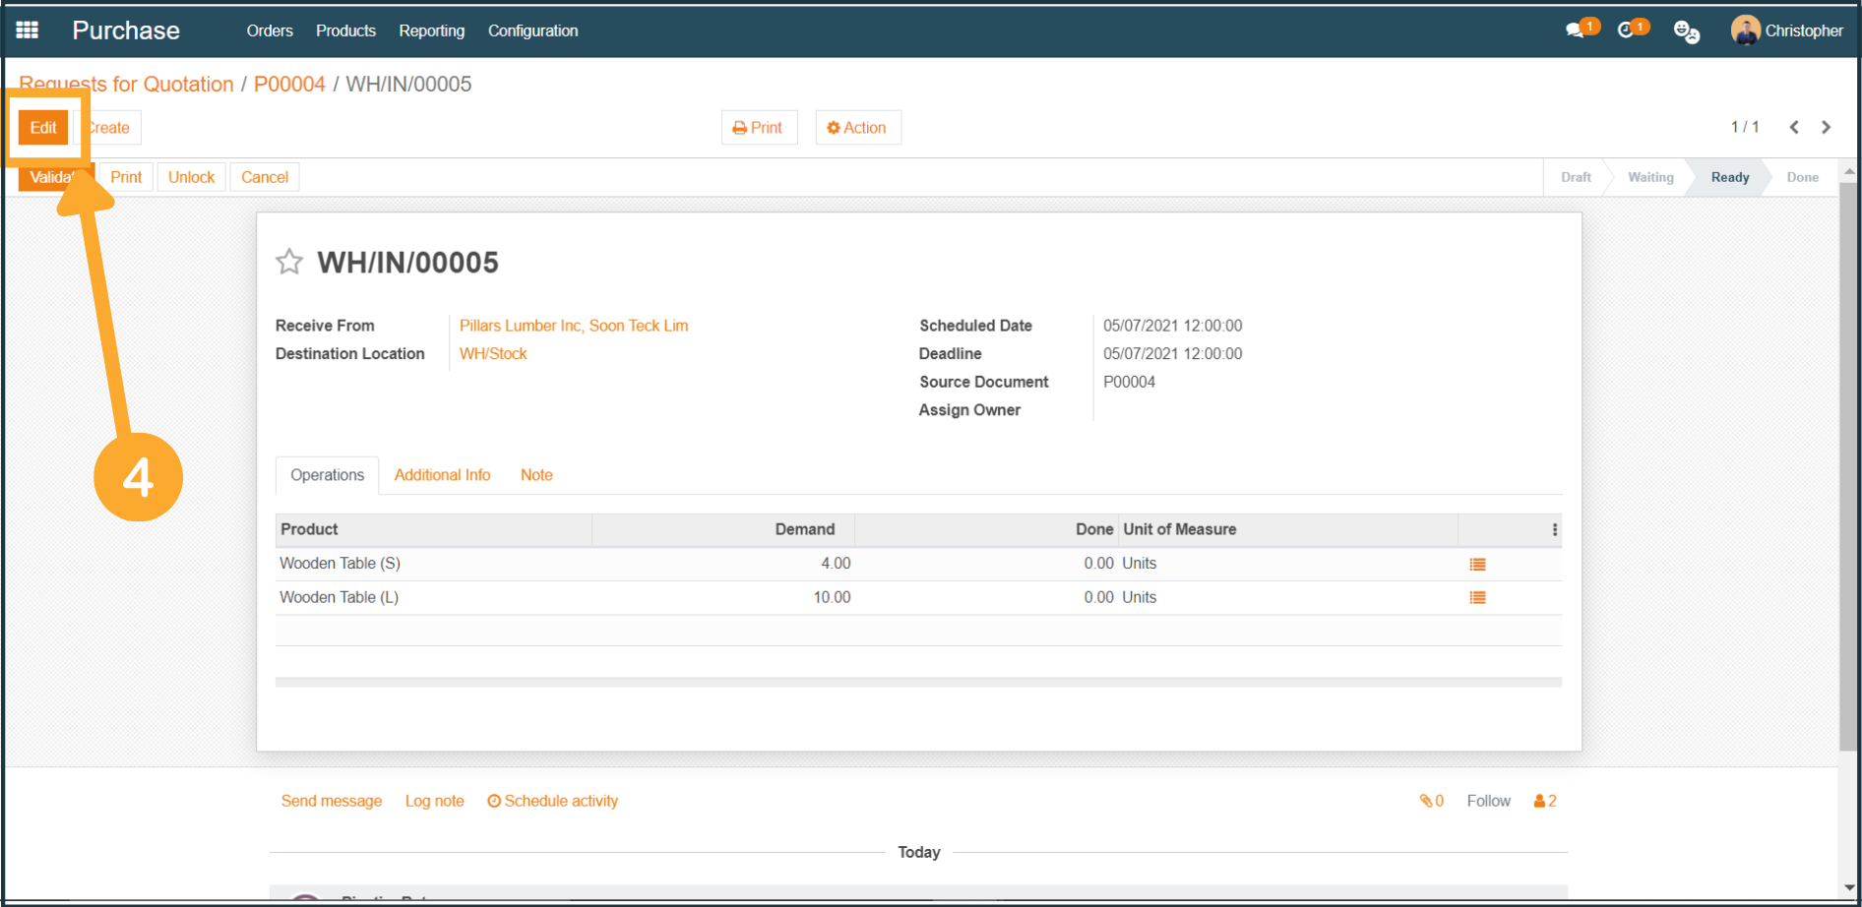Open the Pillars Lumber Inc vendor link
Image resolution: width=1862 pixels, height=907 pixels.
pyautogui.click(x=574, y=326)
